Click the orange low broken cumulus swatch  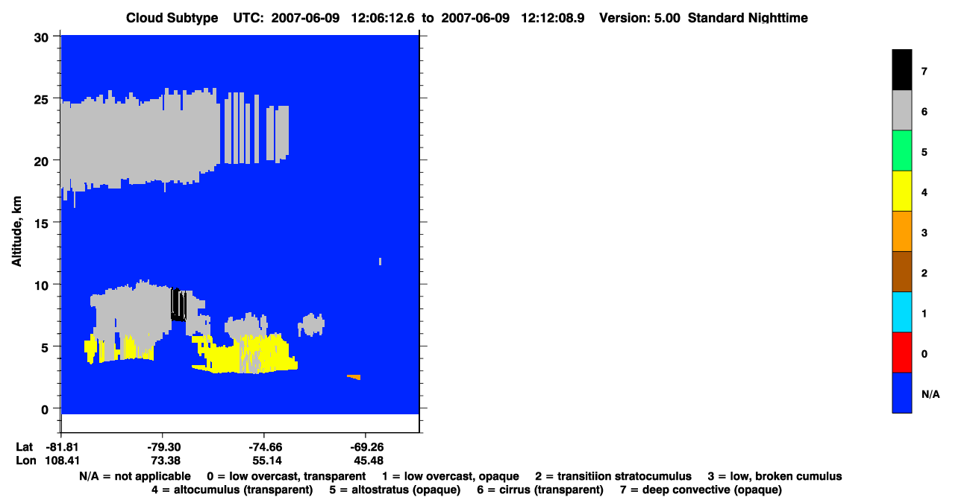click(901, 231)
